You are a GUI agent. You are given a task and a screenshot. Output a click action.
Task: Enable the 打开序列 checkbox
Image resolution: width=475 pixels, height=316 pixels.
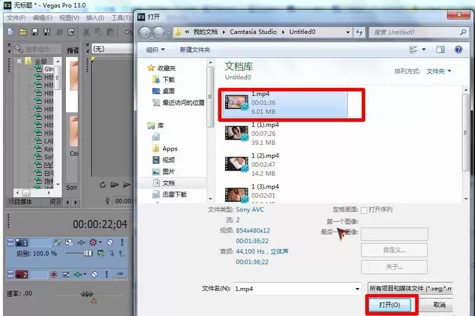click(x=364, y=210)
